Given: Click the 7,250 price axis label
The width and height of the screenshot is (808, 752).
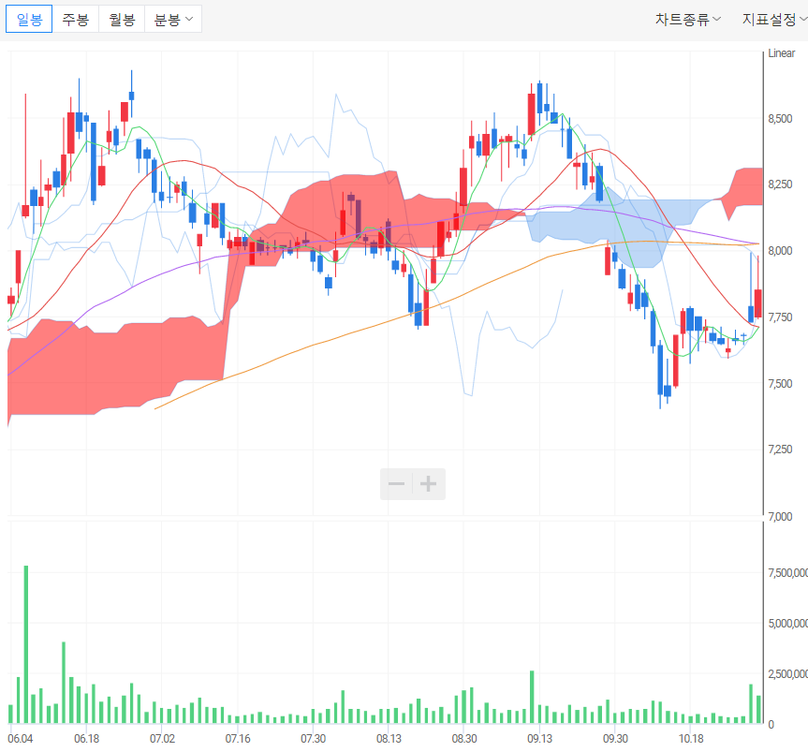Looking at the screenshot, I should 780,449.
